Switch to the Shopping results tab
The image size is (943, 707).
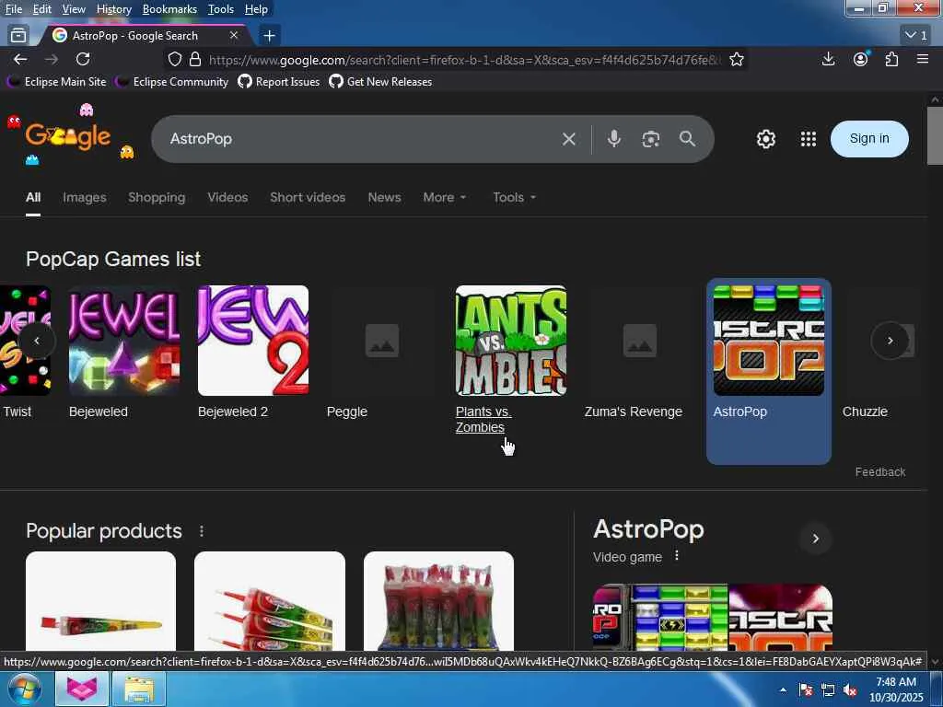click(x=157, y=197)
